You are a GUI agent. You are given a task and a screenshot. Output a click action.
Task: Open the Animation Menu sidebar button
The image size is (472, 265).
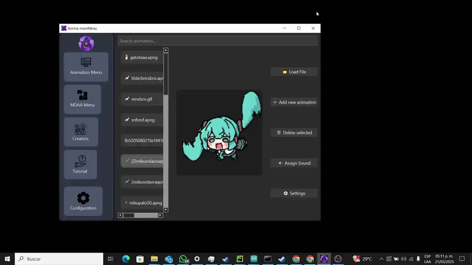(86, 67)
